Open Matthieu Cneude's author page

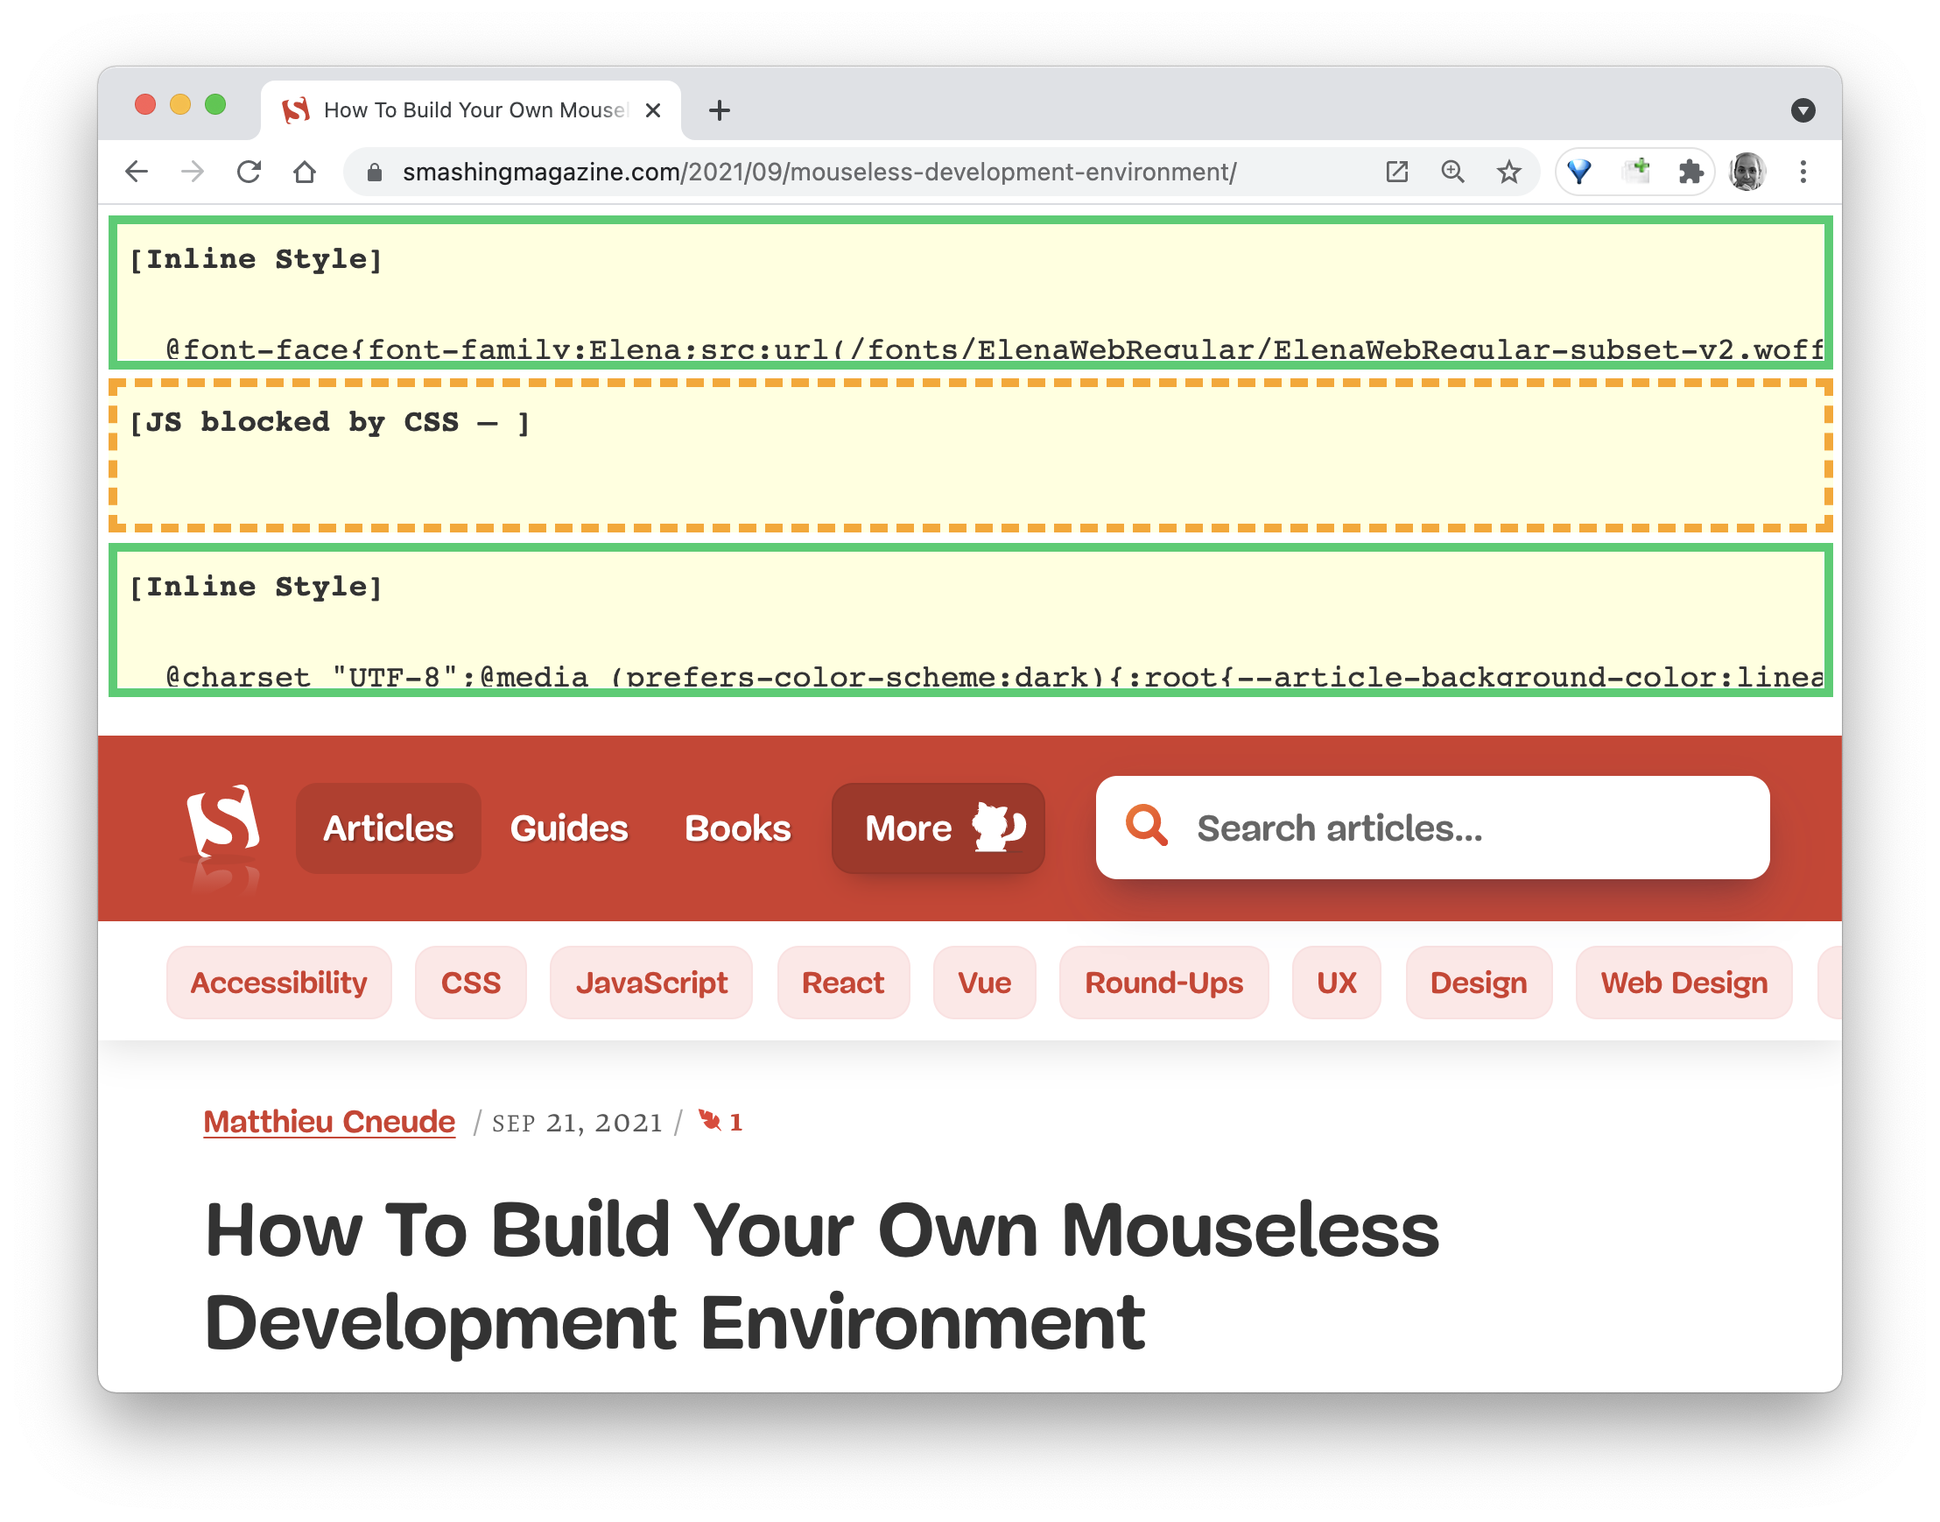pyautogui.click(x=329, y=1122)
